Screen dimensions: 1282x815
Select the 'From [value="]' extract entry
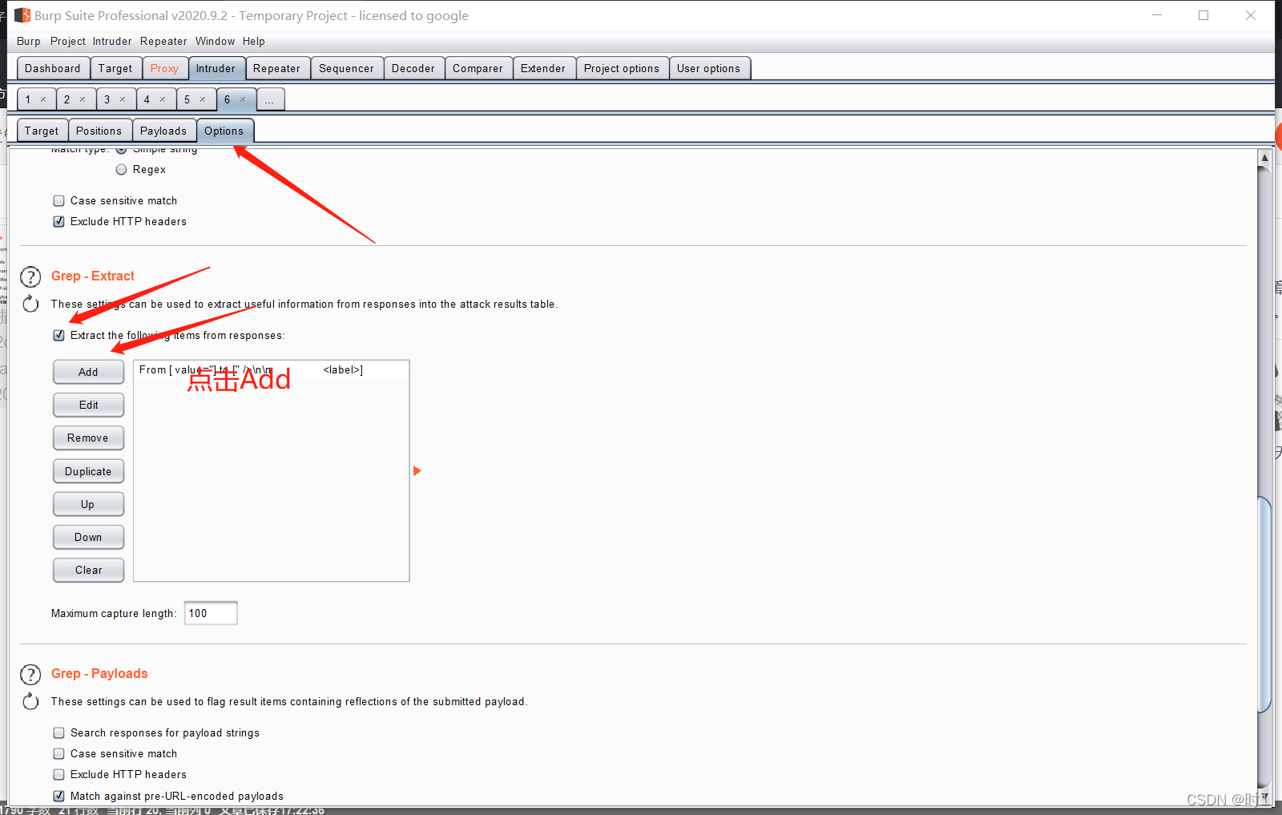271,370
